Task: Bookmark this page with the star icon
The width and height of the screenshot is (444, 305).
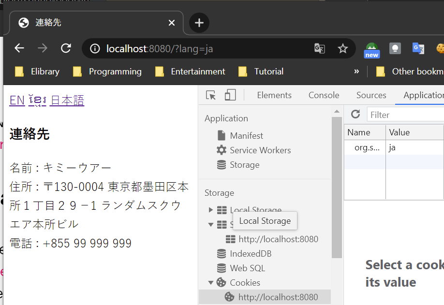Action: pos(342,48)
